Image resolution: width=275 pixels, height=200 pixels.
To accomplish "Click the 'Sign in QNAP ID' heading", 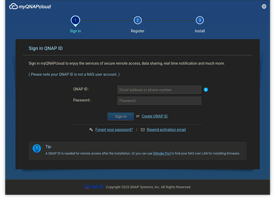I will 46,48.
